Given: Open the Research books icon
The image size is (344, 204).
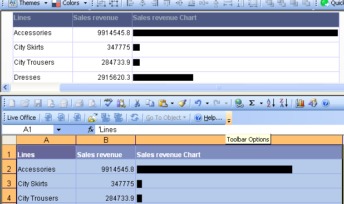Looking at the screenshot, I should coord(121,103).
